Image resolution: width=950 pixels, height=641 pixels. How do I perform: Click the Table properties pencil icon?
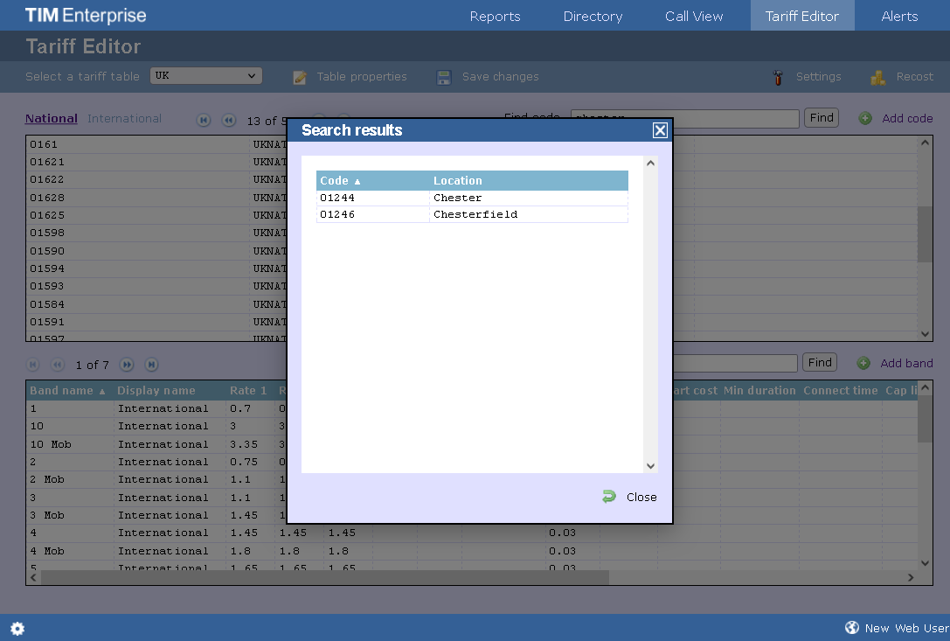[300, 77]
